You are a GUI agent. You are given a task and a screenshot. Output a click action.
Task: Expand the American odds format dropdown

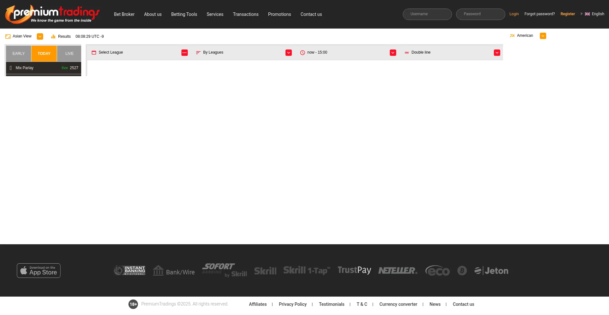(543, 36)
